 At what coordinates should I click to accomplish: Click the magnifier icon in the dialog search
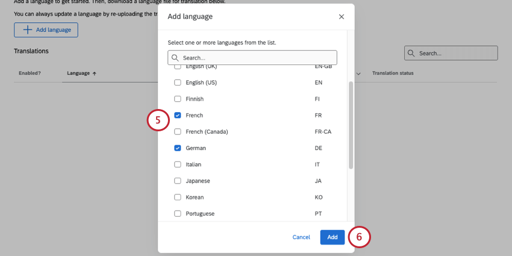(175, 58)
